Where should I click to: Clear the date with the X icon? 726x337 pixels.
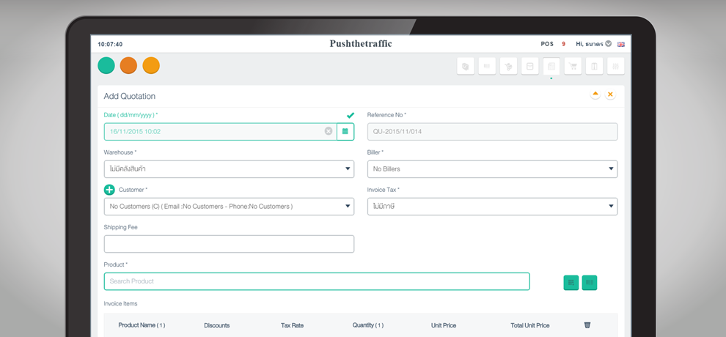point(329,132)
